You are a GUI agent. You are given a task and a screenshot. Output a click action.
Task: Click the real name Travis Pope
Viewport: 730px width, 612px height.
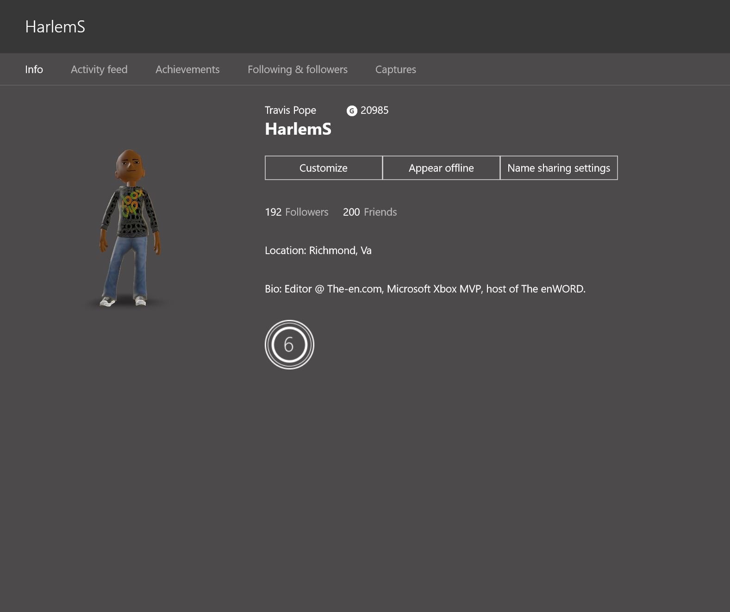[290, 110]
